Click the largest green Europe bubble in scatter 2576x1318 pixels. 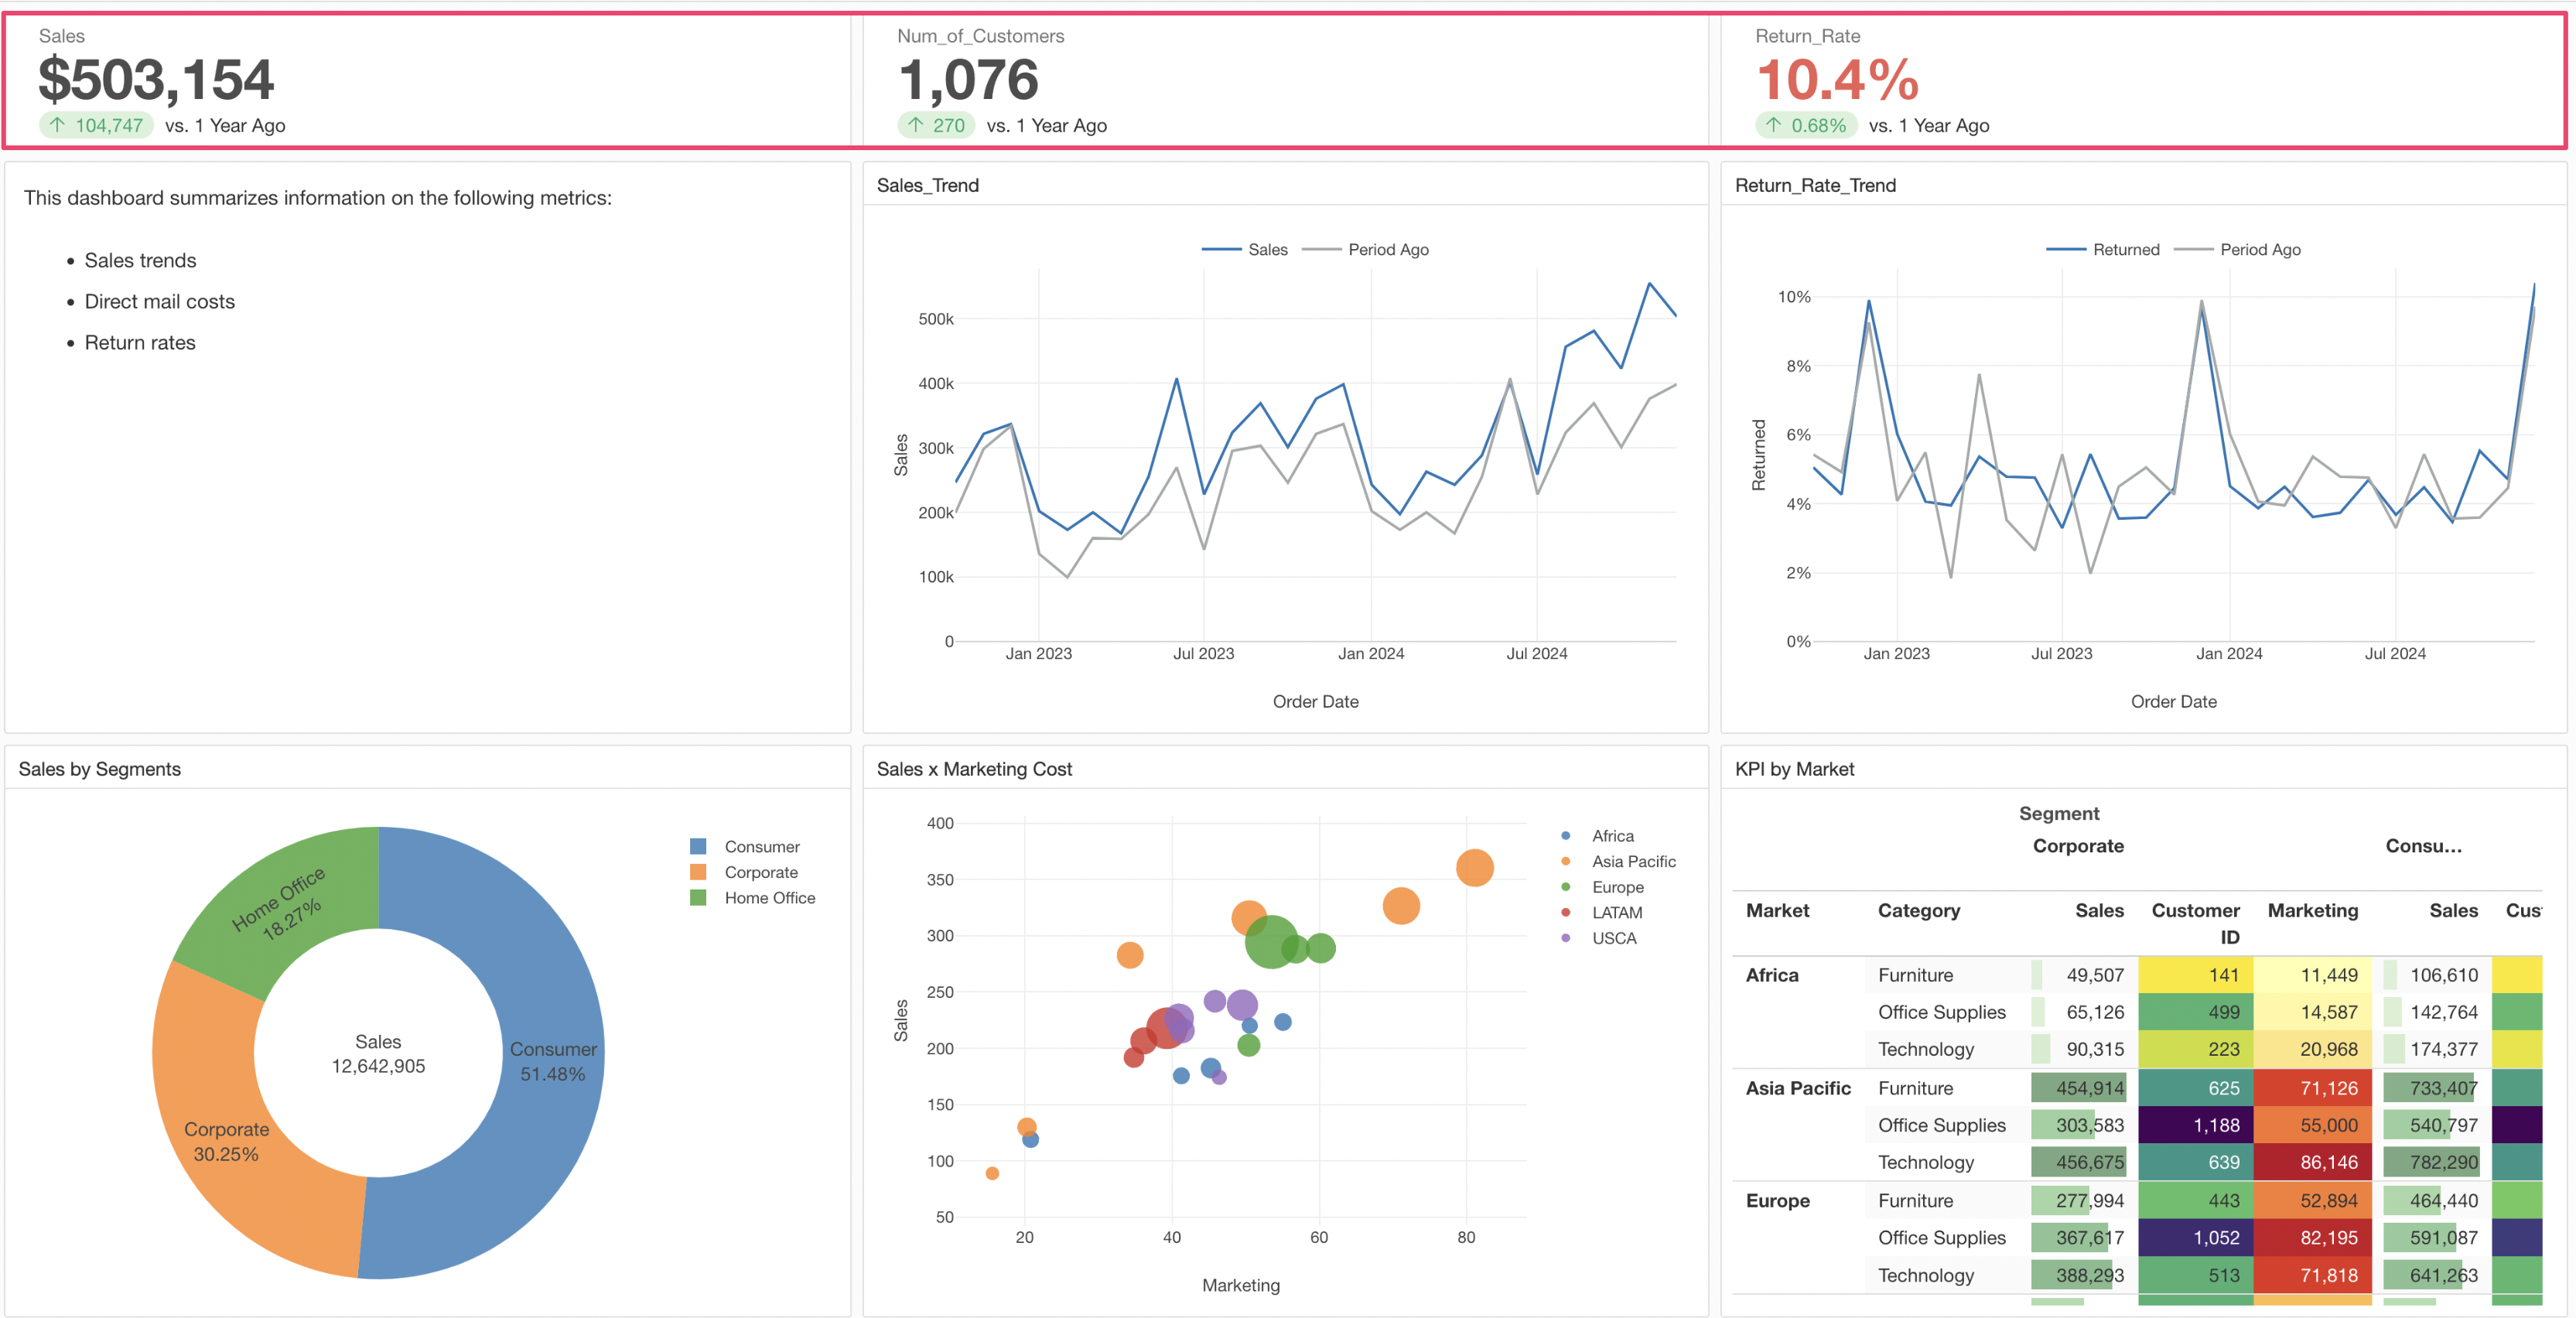coord(1270,942)
